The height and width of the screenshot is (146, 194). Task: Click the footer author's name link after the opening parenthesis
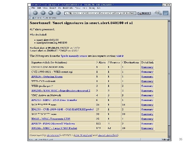[83, 135]
